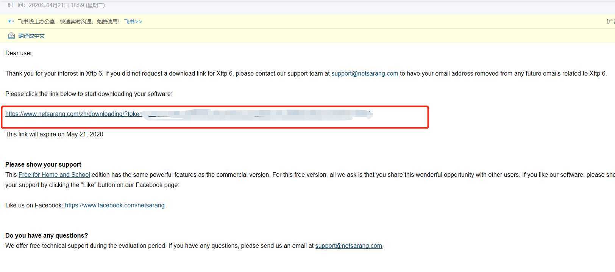
Task: Click the 时 间 label in the header
Action: (17, 5)
